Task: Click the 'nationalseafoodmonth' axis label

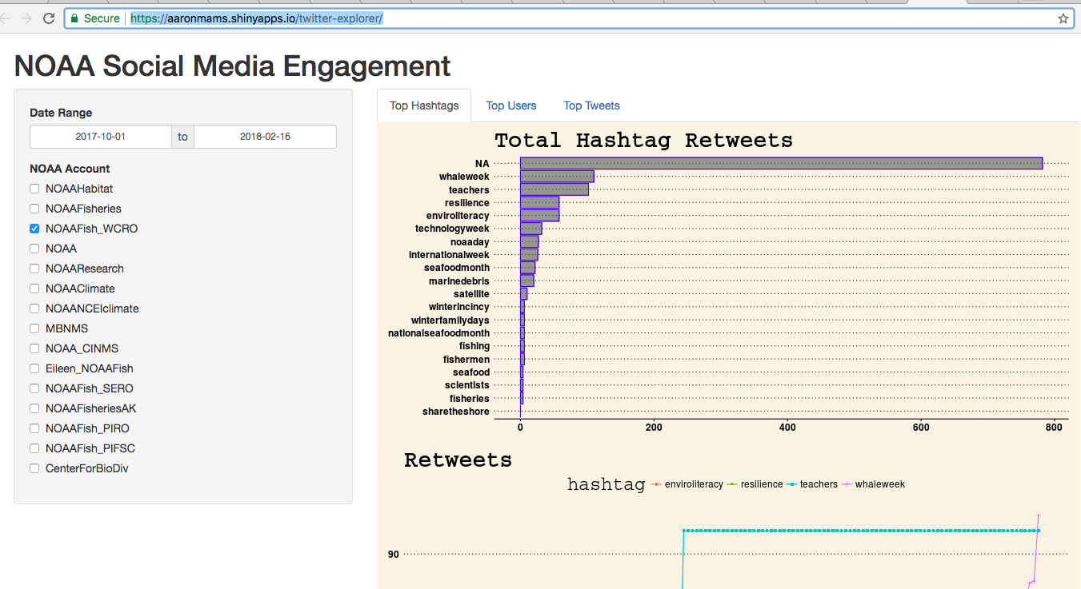Action: [438, 333]
